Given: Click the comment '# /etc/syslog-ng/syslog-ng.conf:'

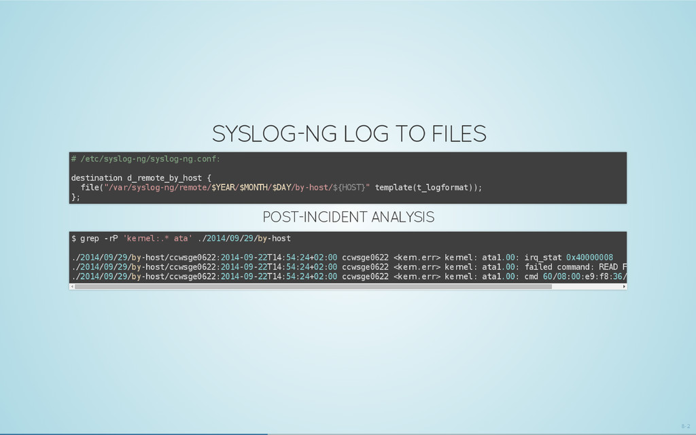Looking at the screenshot, I should tap(145, 159).
